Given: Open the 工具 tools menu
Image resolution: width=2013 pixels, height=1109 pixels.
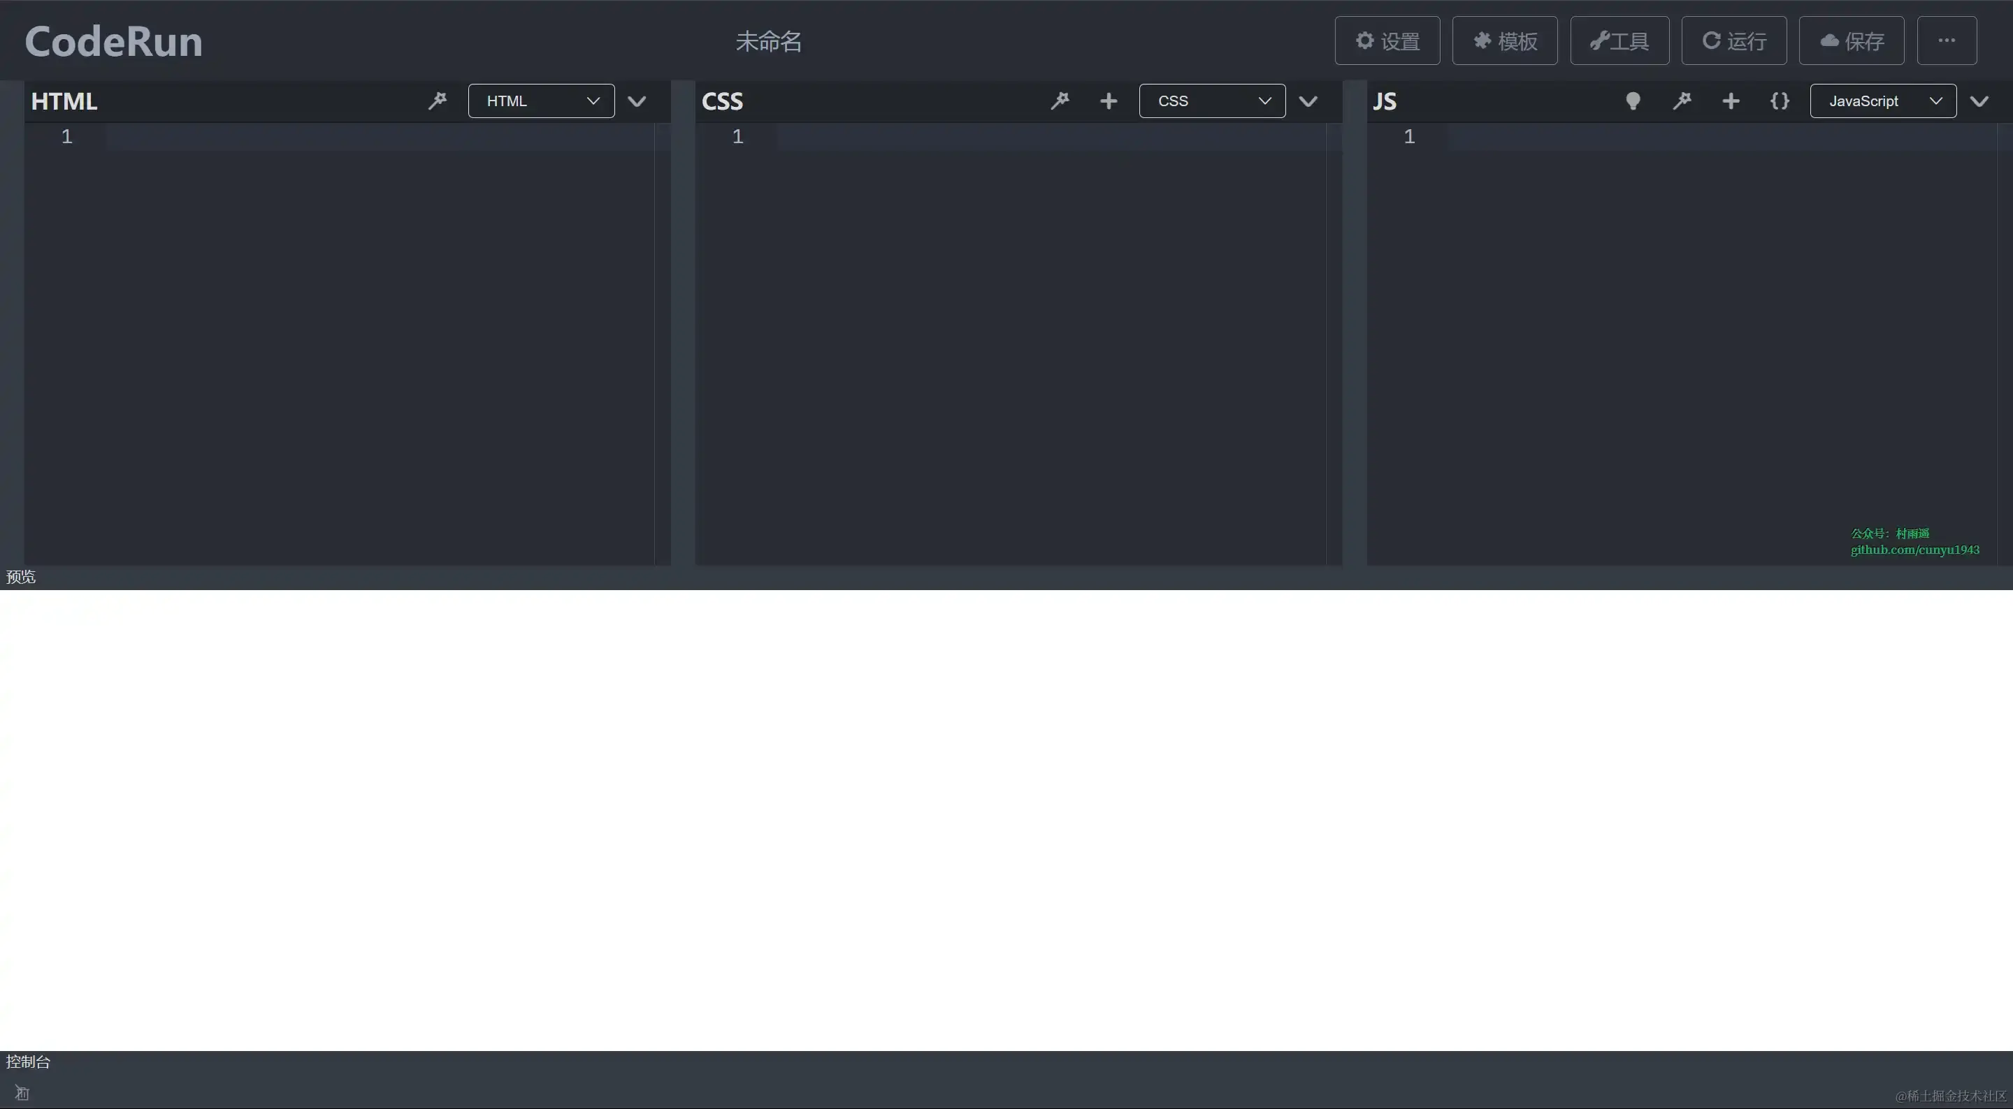Looking at the screenshot, I should pyautogui.click(x=1619, y=41).
